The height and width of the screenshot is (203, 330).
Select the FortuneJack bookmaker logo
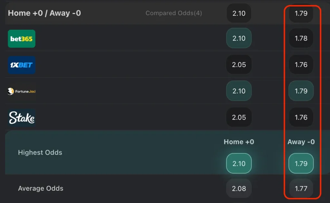[x=22, y=91]
